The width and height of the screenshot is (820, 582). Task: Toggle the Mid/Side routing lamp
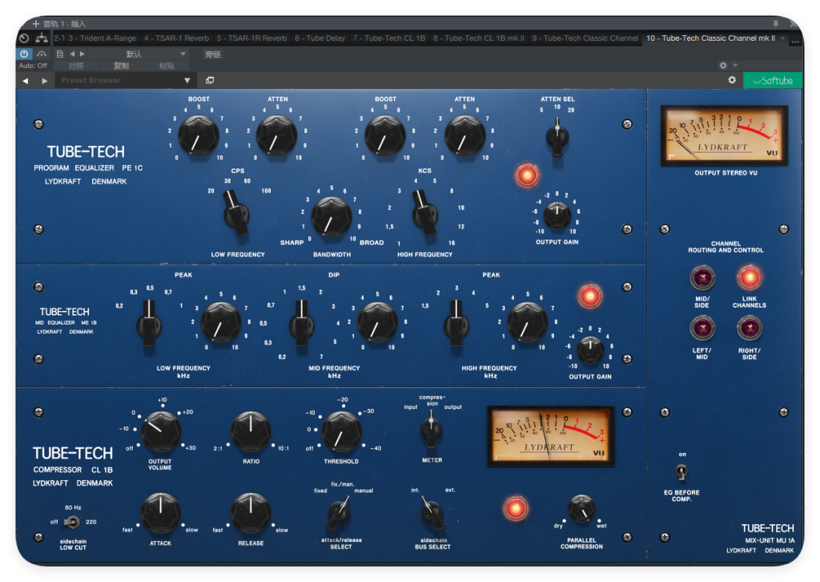coord(701,277)
